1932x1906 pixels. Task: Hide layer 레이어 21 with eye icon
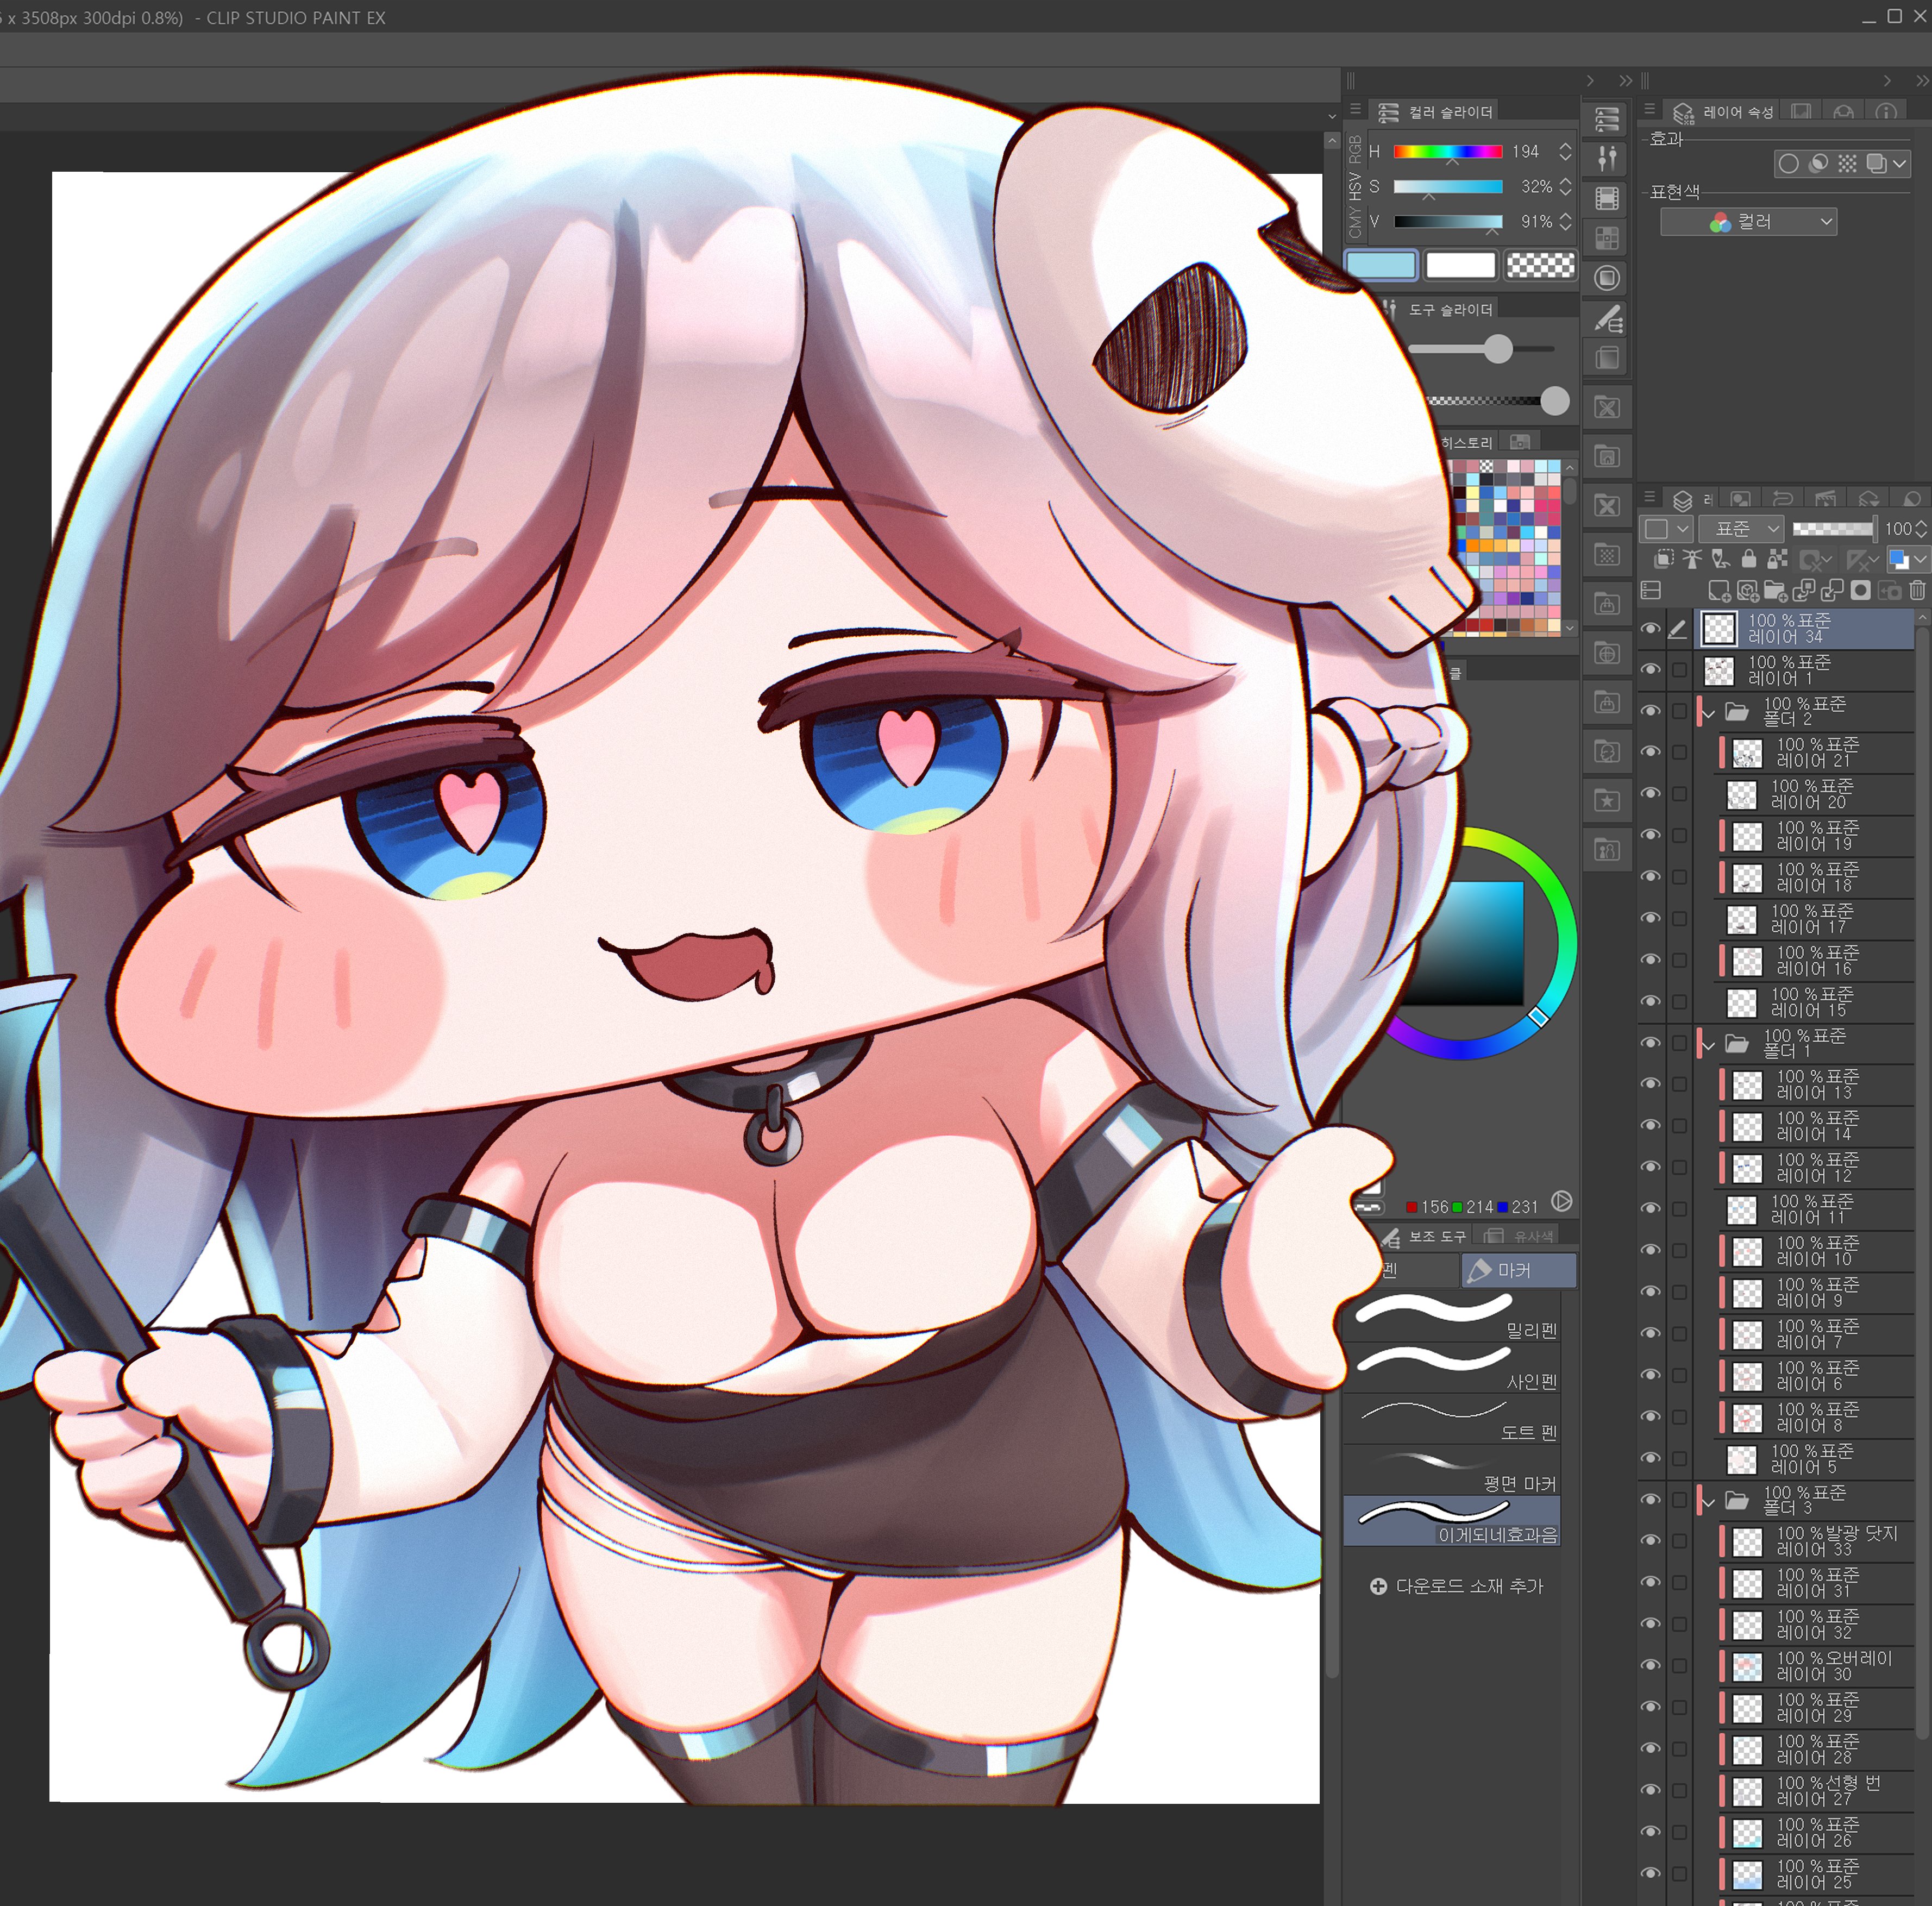point(1651,752)
